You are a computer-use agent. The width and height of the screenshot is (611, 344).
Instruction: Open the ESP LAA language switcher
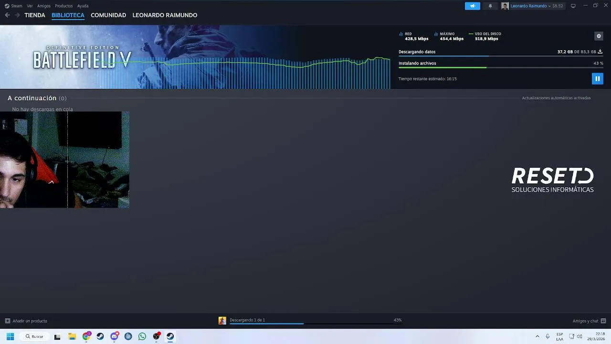(x=559, y=336)
